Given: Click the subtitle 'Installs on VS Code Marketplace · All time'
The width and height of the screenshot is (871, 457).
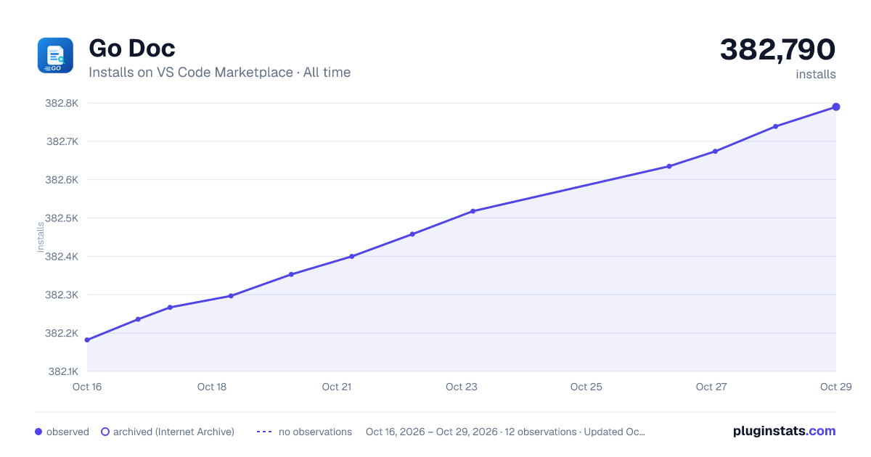Looking at the screenshot, I should point(219,73).
